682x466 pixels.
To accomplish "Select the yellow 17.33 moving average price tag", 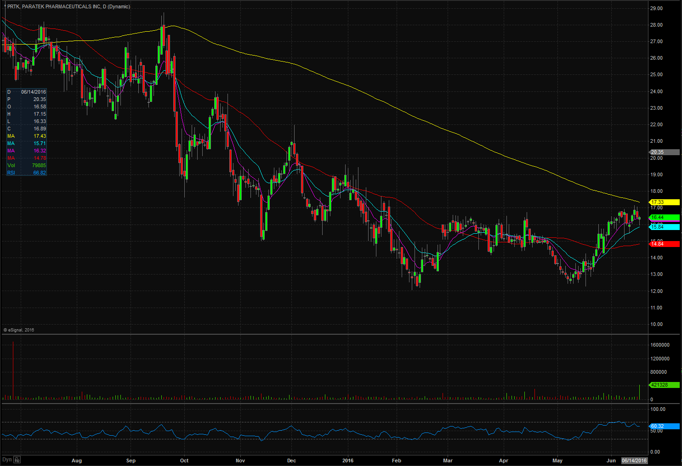I will point(665,202).
